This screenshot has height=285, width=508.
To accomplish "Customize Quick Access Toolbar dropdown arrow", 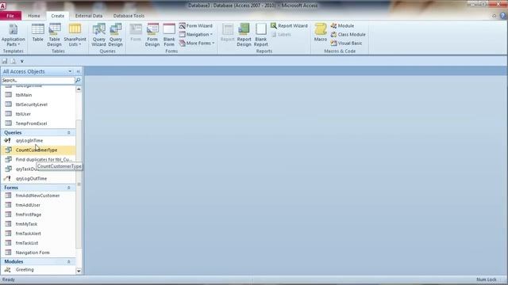I will click(22, 61).
